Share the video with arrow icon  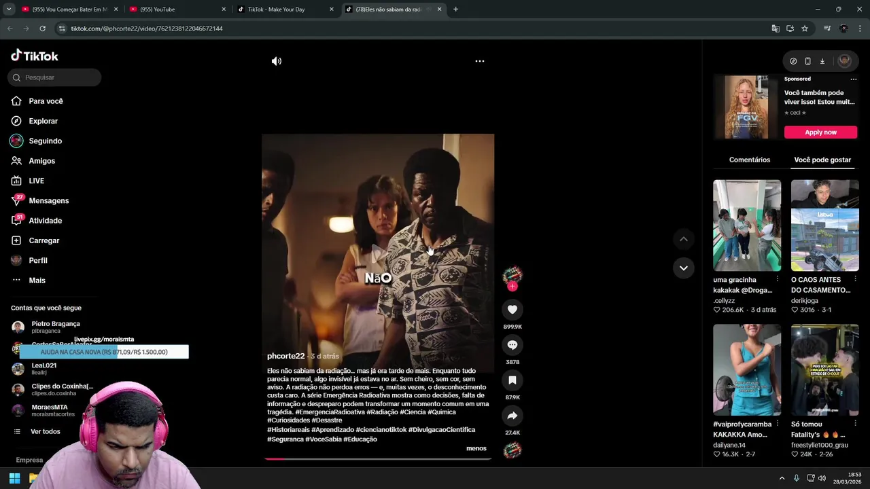pos(512,416)
